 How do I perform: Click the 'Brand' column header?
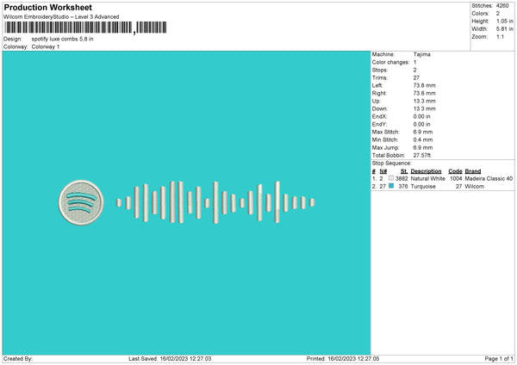coord(473,171)
